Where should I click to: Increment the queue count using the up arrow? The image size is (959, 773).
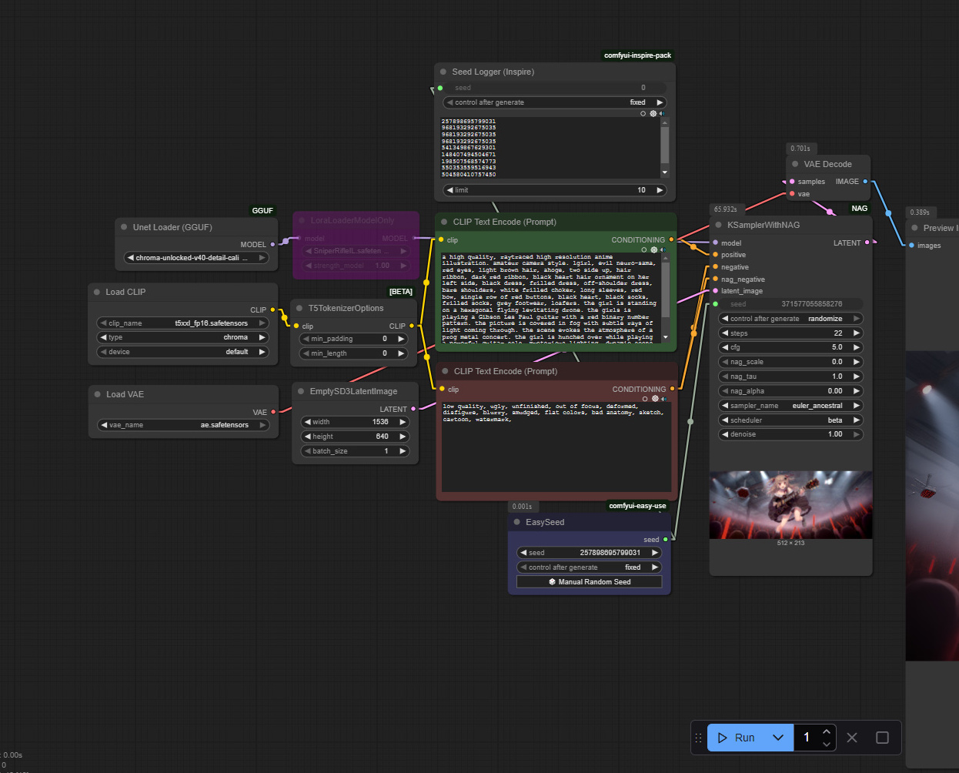[827, 731]
